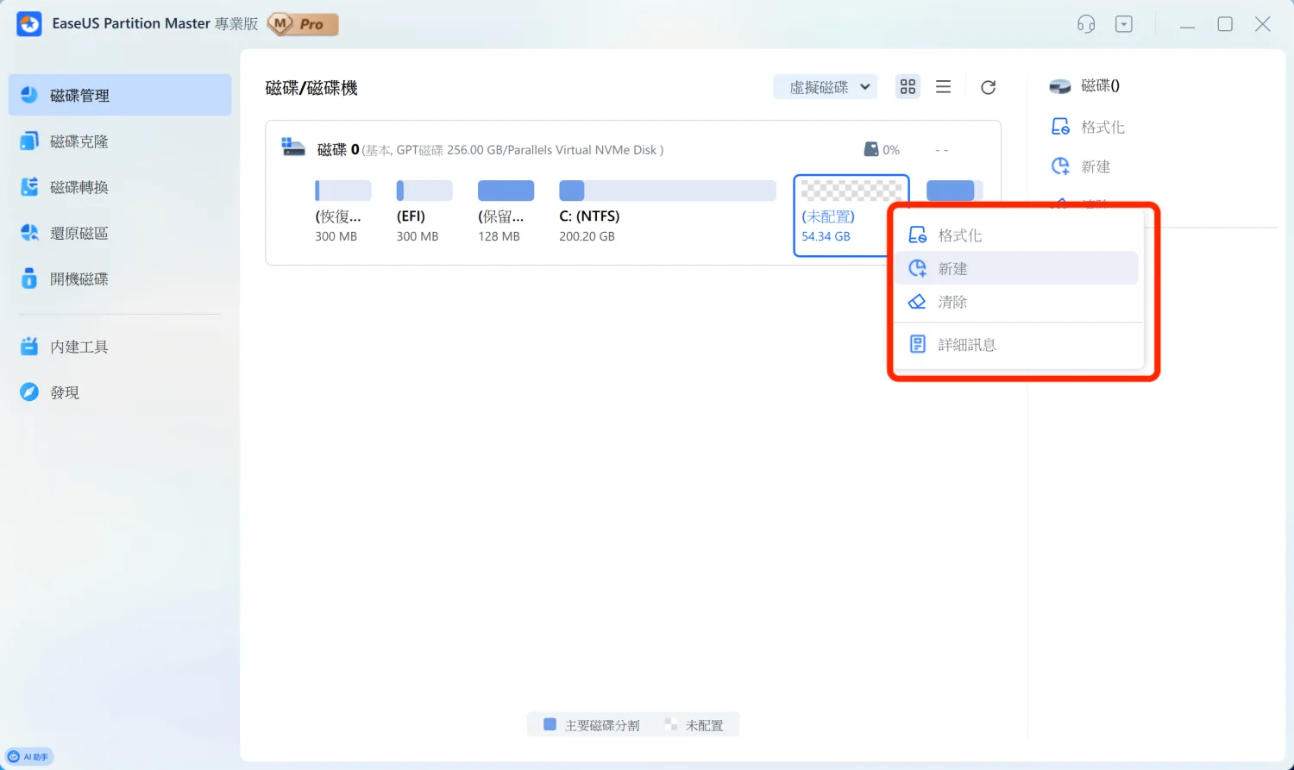Select the 磁碟管理 sidebar icon
1294x770 pixels.
coord(29,95)
